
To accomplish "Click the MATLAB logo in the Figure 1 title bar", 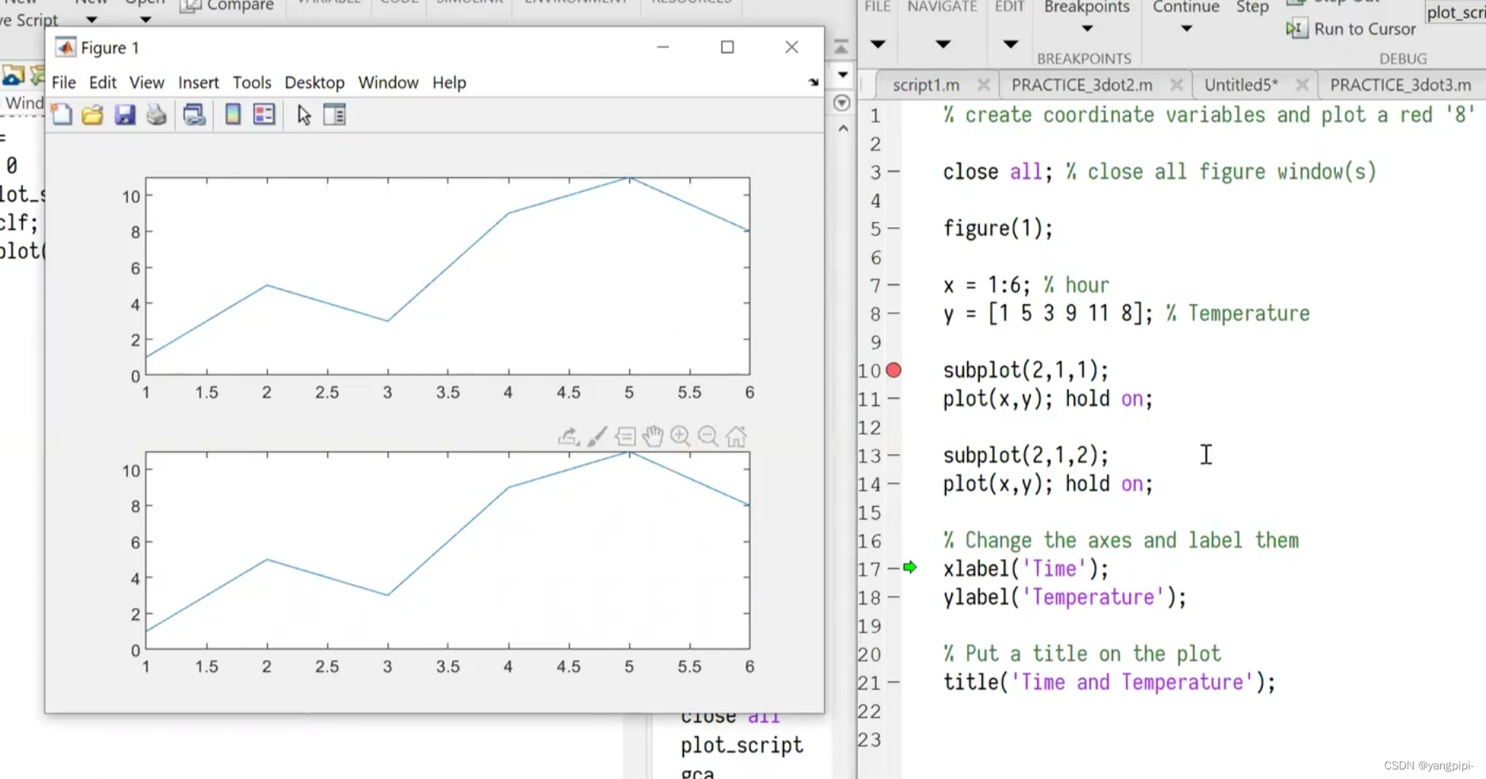I will 66,48.
